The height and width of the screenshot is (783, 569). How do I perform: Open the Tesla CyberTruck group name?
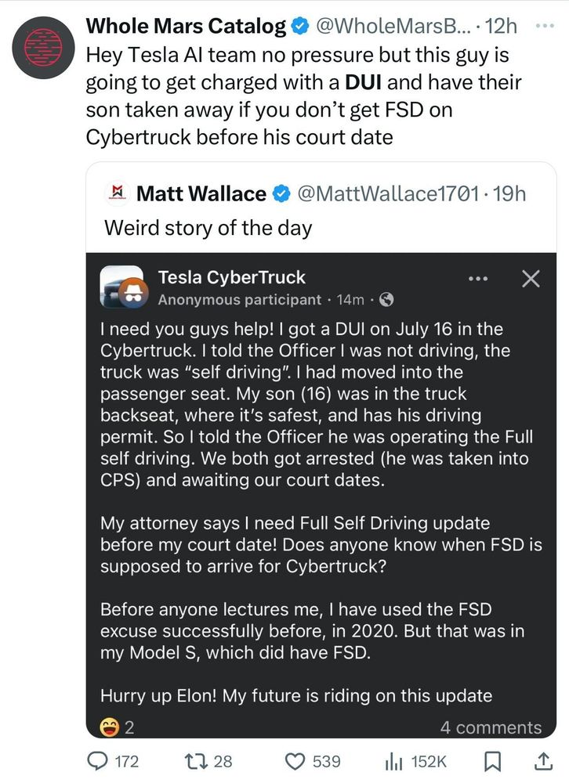(x=231, y=277)
